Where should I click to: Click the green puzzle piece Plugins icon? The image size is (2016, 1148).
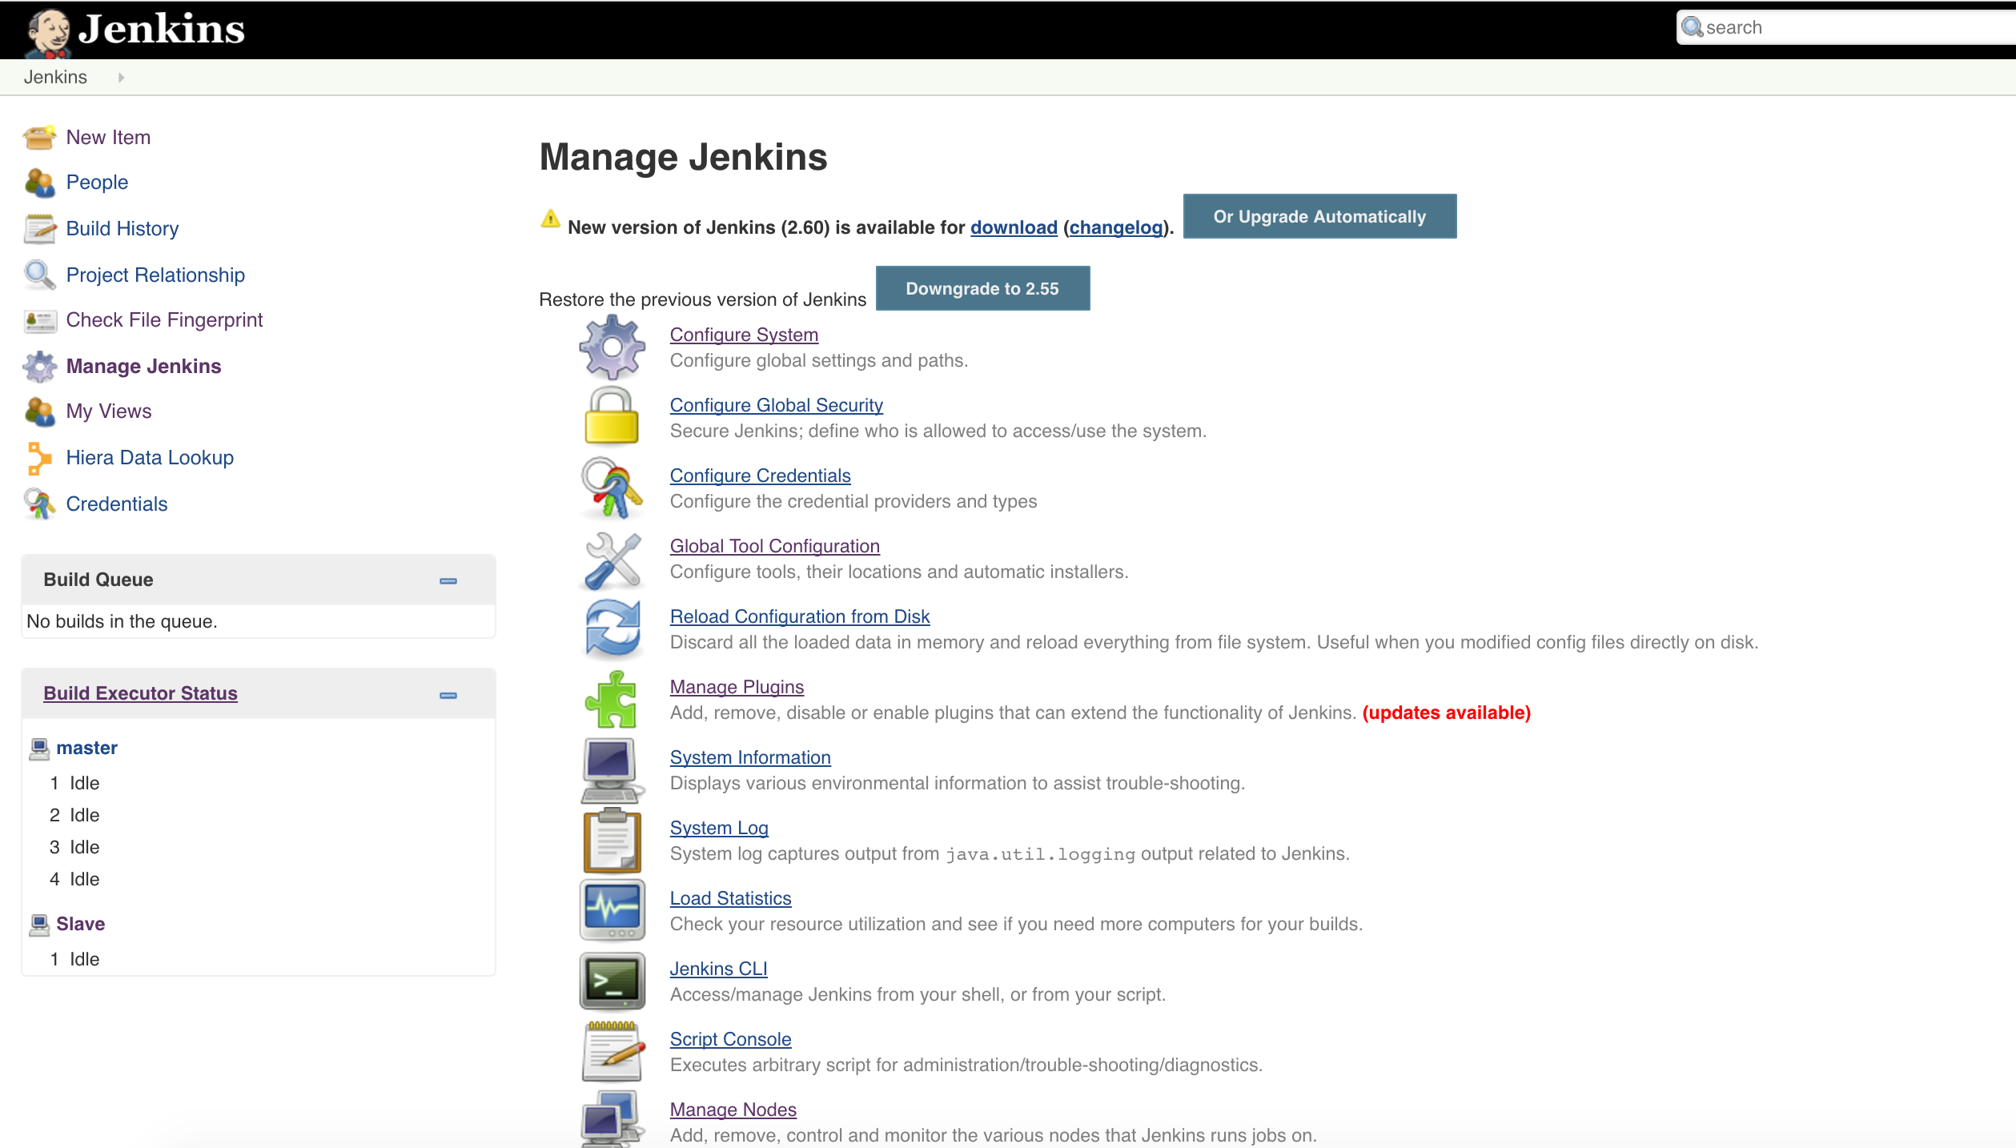pos(612,699)
